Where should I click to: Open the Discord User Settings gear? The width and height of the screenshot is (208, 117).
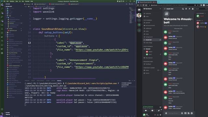160,115
